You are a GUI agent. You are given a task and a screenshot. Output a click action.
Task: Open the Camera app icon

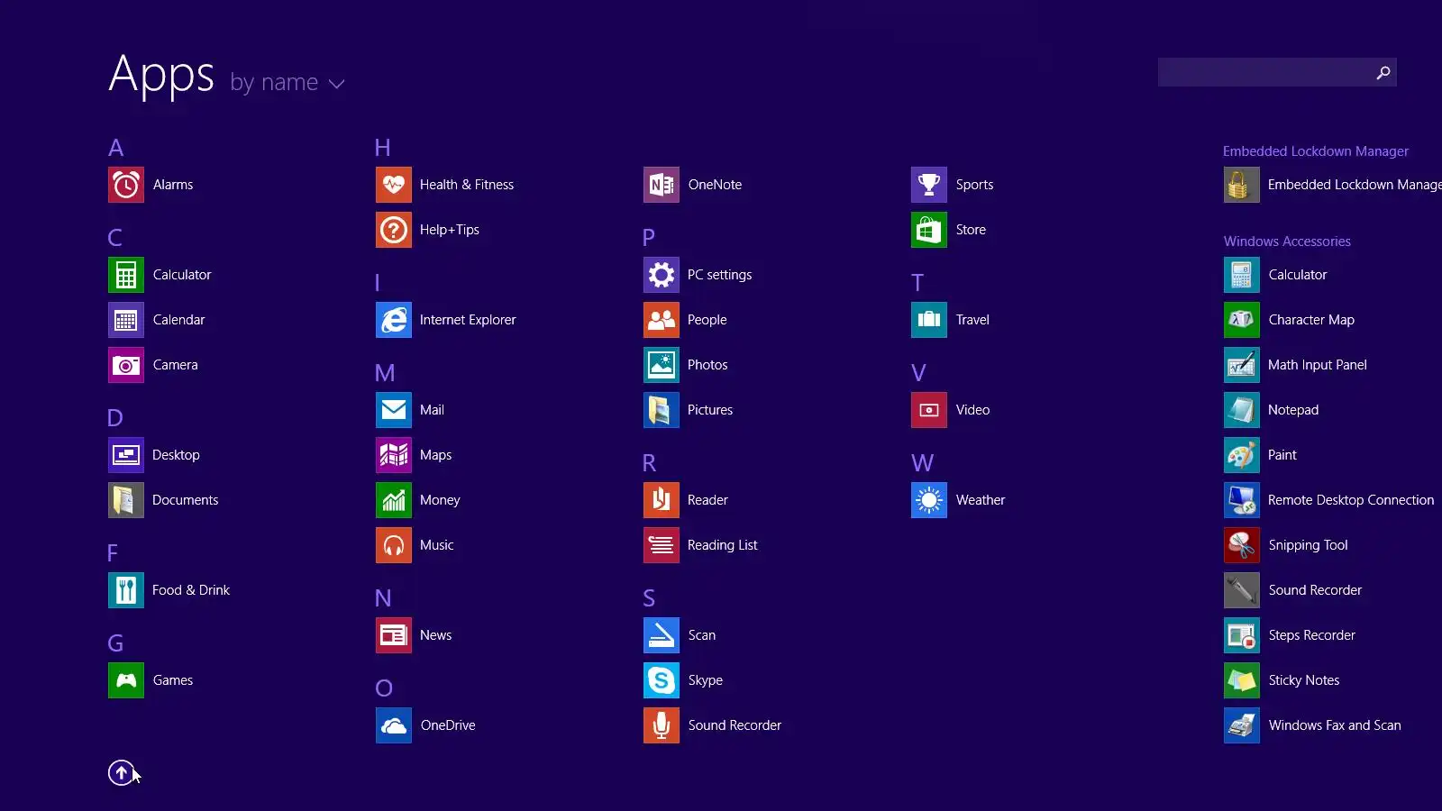click(126, 365)
